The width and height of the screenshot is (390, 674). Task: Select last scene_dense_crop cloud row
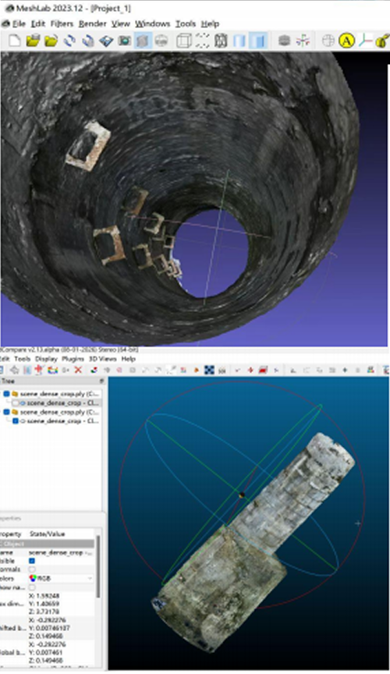point(62,421)
